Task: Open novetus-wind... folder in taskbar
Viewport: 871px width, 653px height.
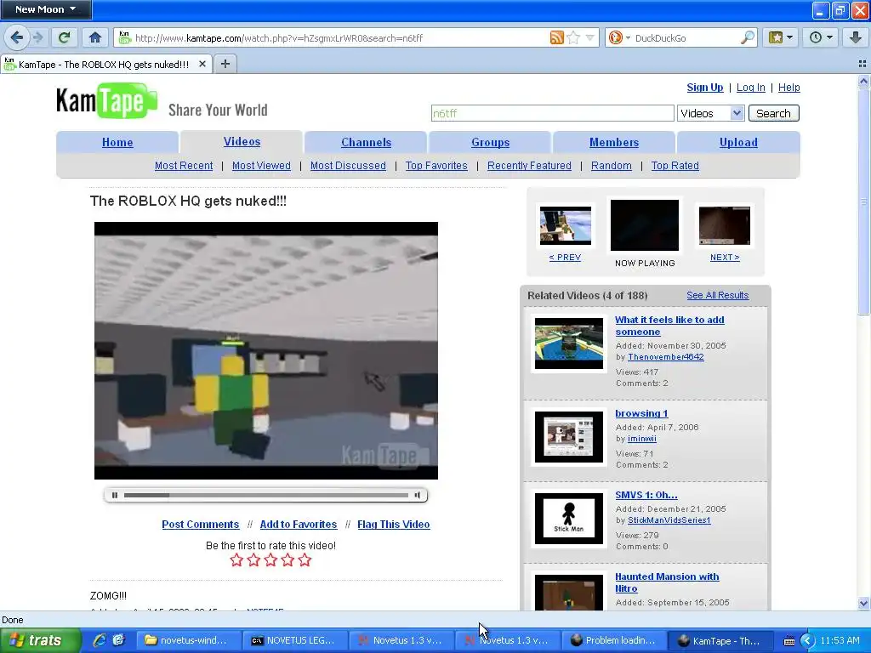Action: tap(188, 640)
